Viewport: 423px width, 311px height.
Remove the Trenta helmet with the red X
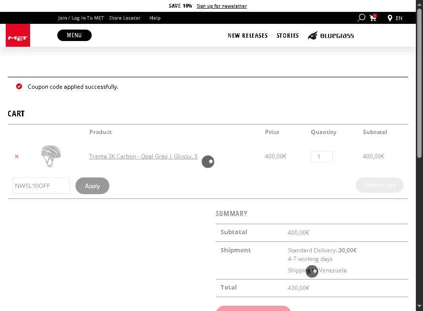point(17,156)
